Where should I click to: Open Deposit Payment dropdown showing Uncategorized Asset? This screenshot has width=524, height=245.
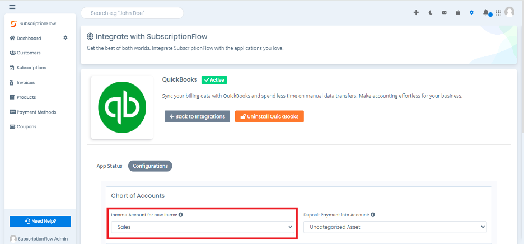coord(395,227)
